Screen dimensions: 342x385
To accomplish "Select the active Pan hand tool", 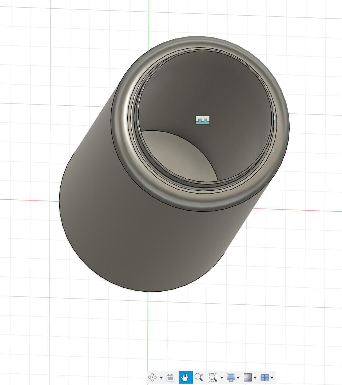I will 186,377.
